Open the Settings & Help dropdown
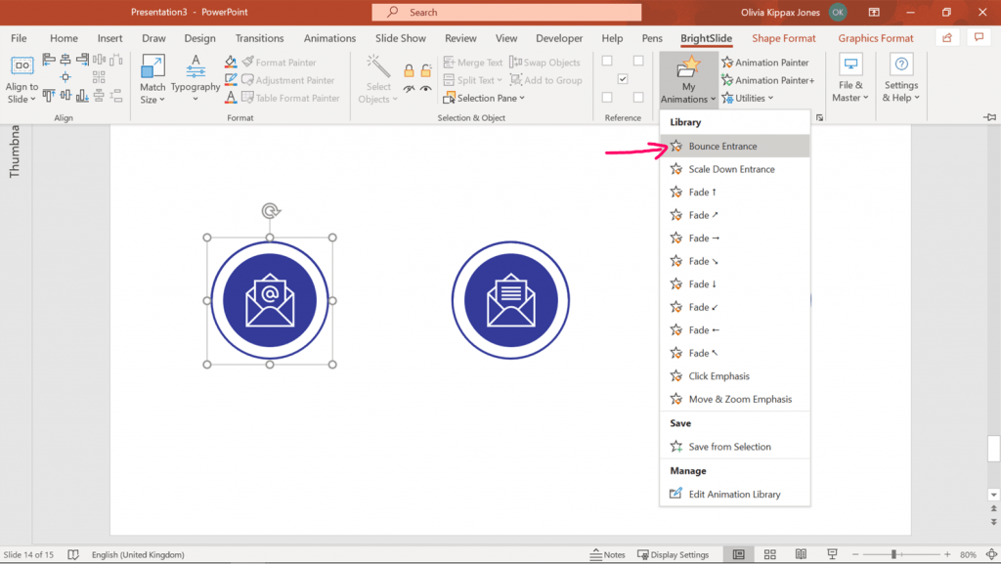The height and width of the screenshot is (564, 1001). pyautogui.click(x=900, y=80)
